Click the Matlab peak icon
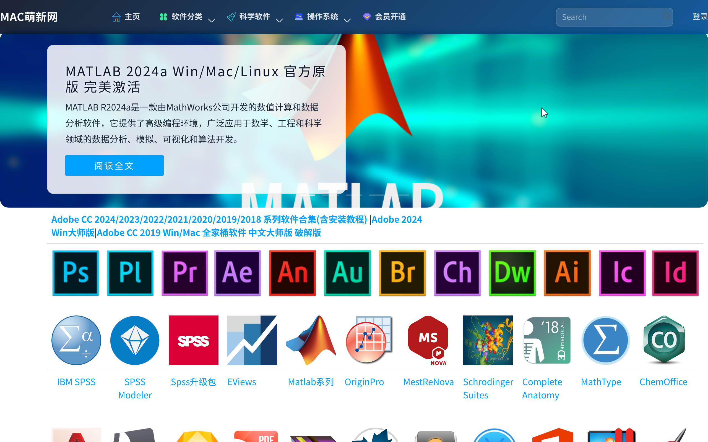 (311, 340)
